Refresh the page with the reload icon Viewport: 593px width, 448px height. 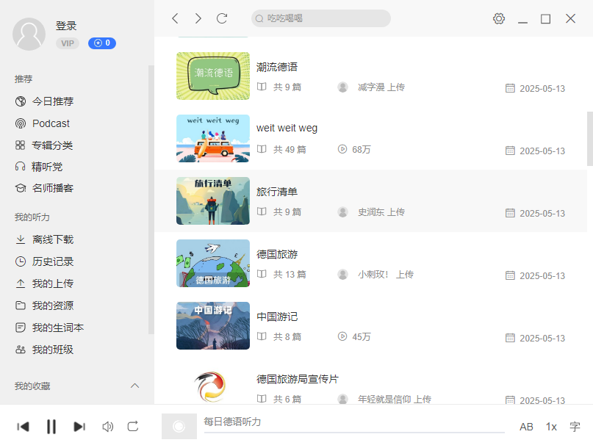222,18
